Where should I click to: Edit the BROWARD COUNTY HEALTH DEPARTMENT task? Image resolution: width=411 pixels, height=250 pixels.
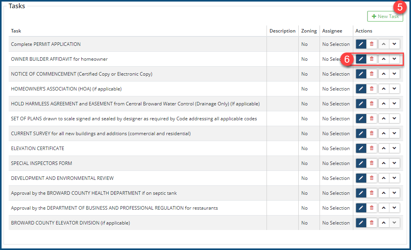(x=361, y=193)
